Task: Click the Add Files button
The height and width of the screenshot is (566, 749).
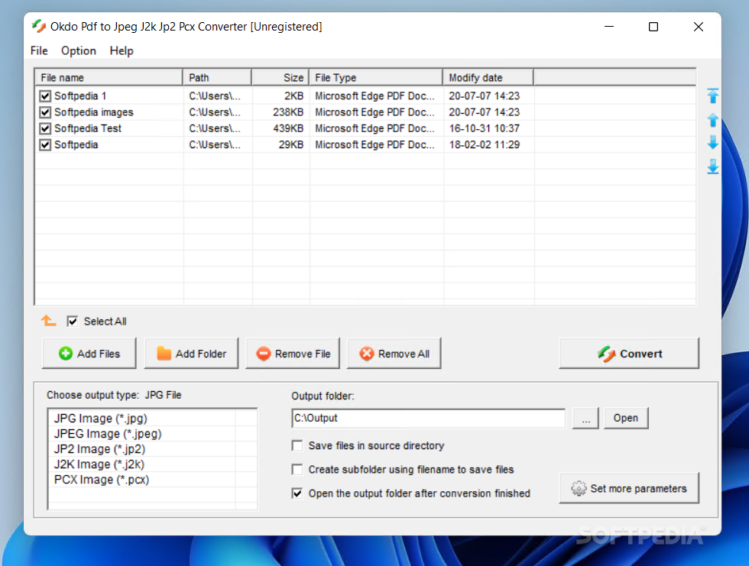Action: 89,353
